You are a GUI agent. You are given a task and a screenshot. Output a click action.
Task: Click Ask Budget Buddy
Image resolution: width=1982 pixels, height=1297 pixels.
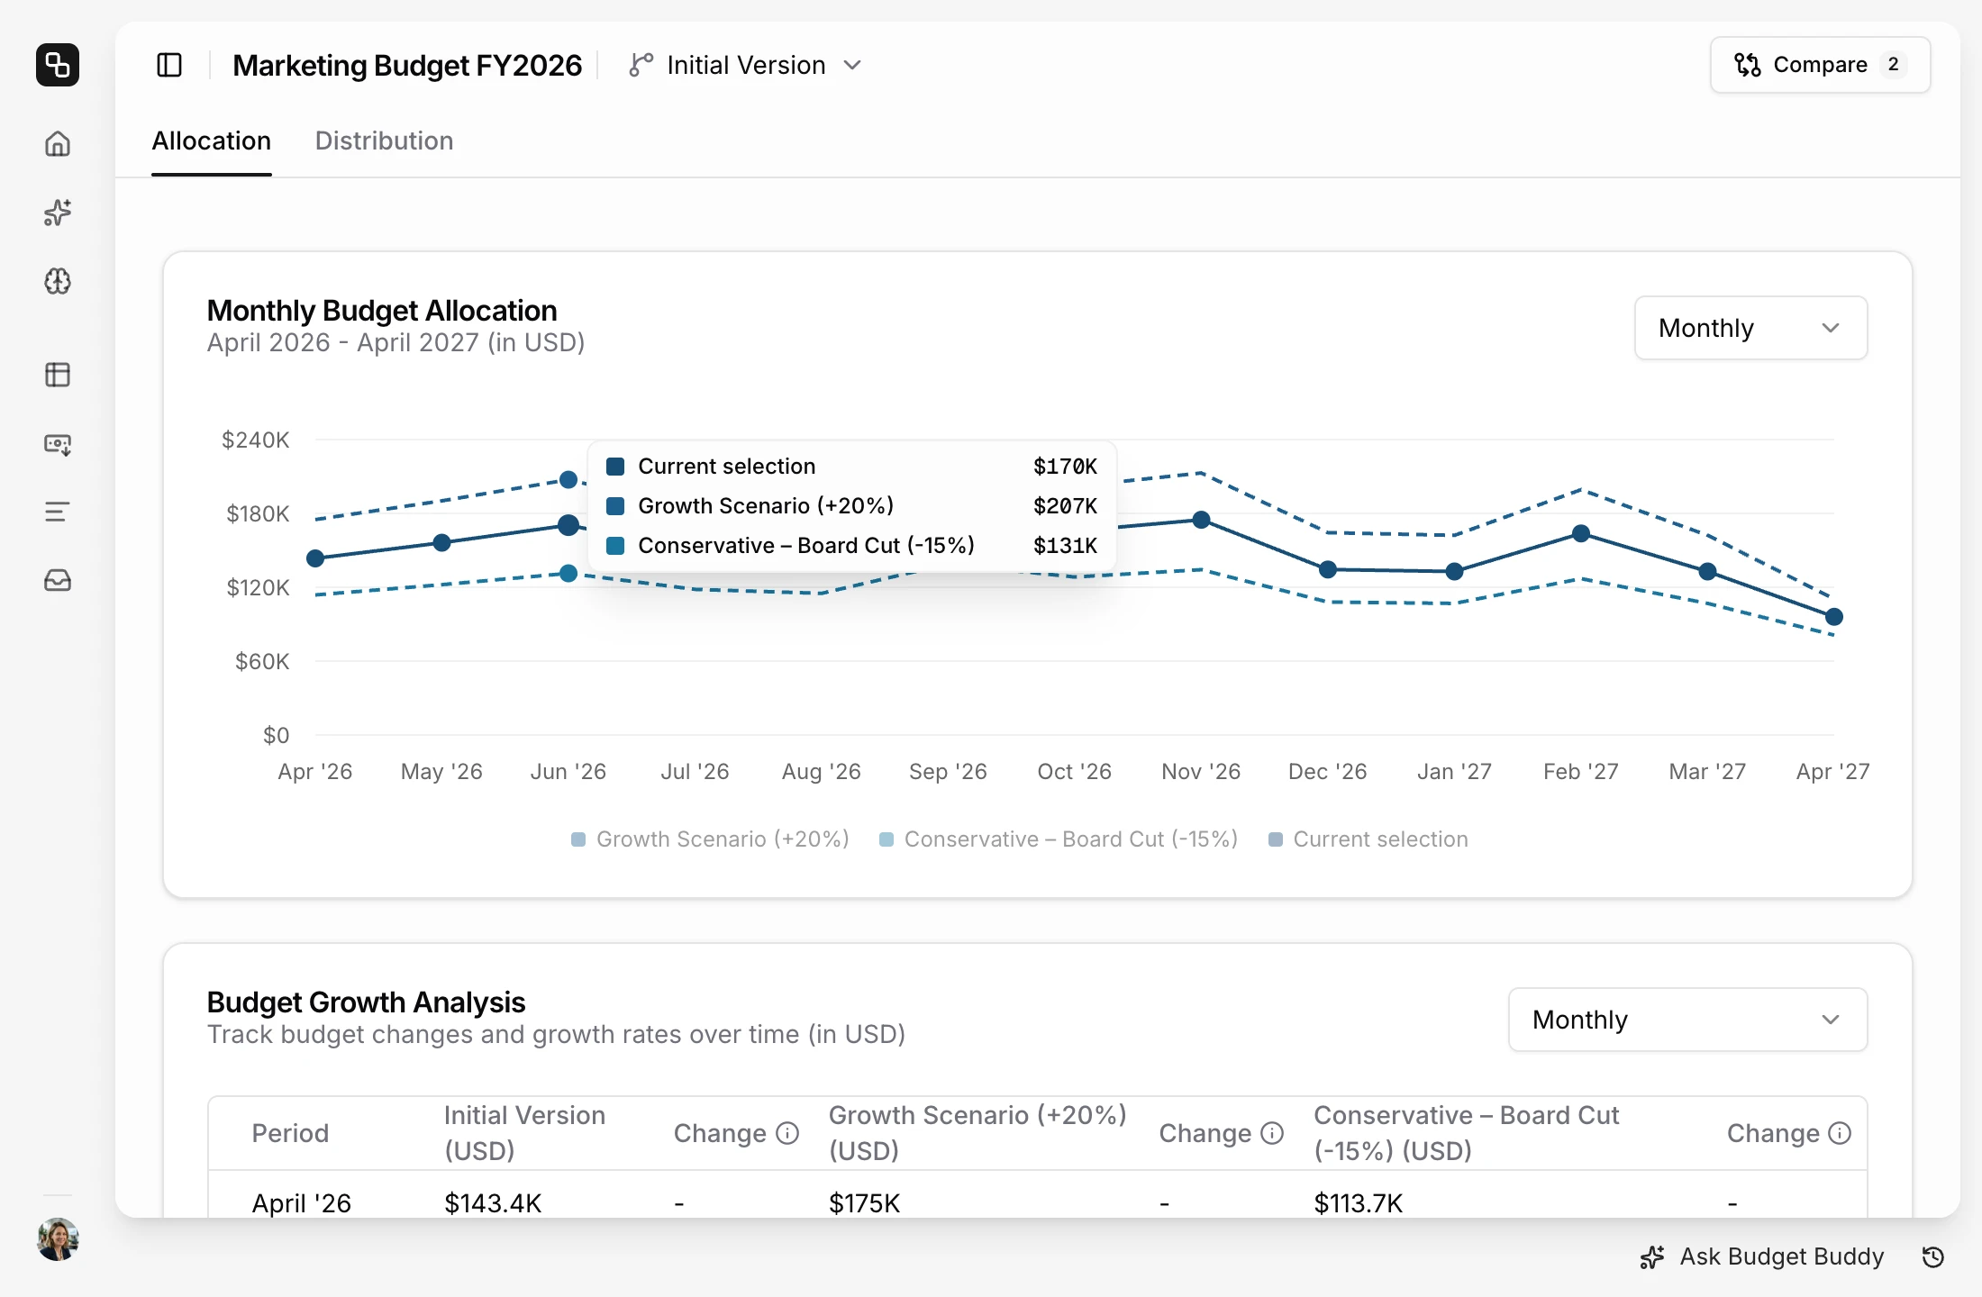[1762, 1256]
